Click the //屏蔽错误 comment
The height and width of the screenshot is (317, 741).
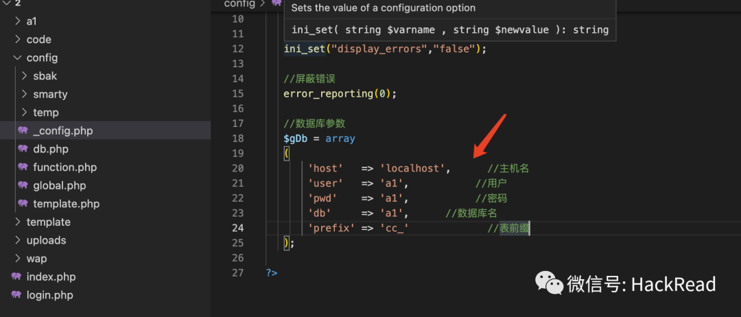click(309, 78)
